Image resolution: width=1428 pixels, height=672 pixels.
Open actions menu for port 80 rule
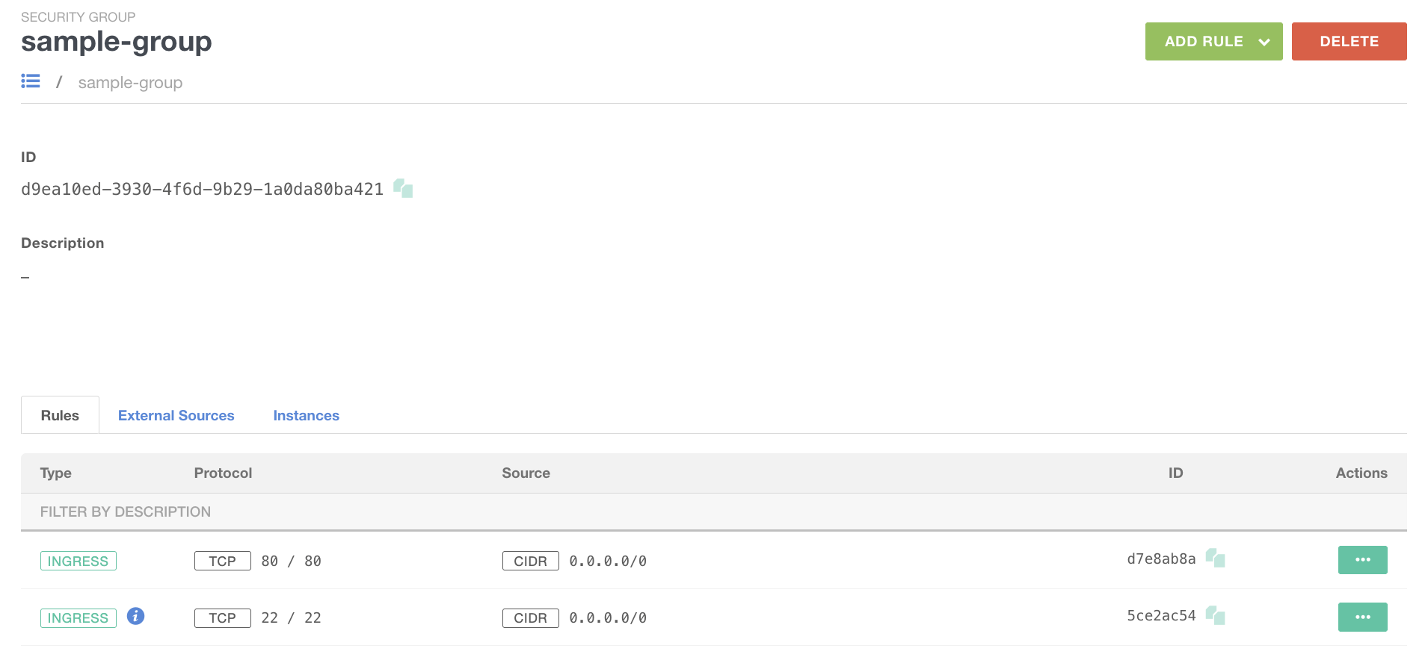(1361, 560)
